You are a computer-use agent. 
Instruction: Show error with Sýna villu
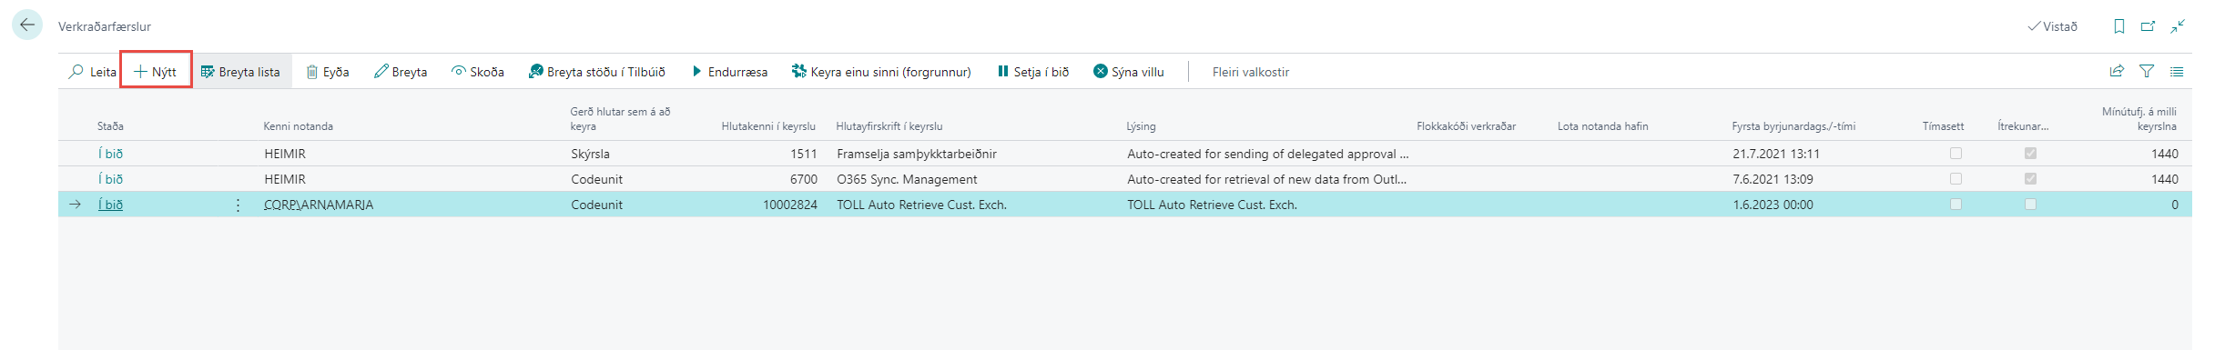point(1129,72)
